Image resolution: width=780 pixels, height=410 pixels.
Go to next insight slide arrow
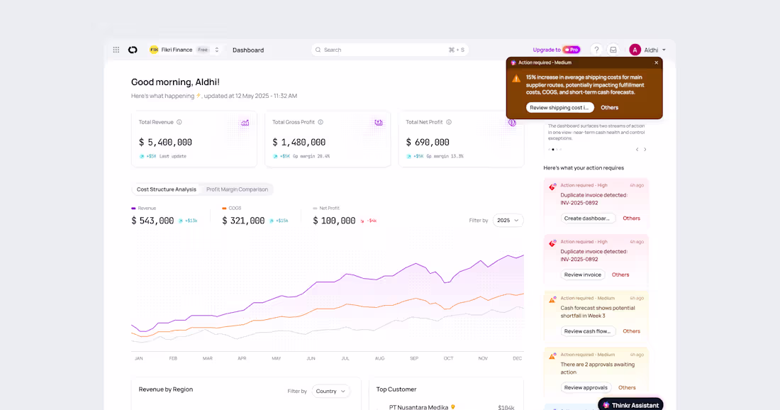(645, 149)
